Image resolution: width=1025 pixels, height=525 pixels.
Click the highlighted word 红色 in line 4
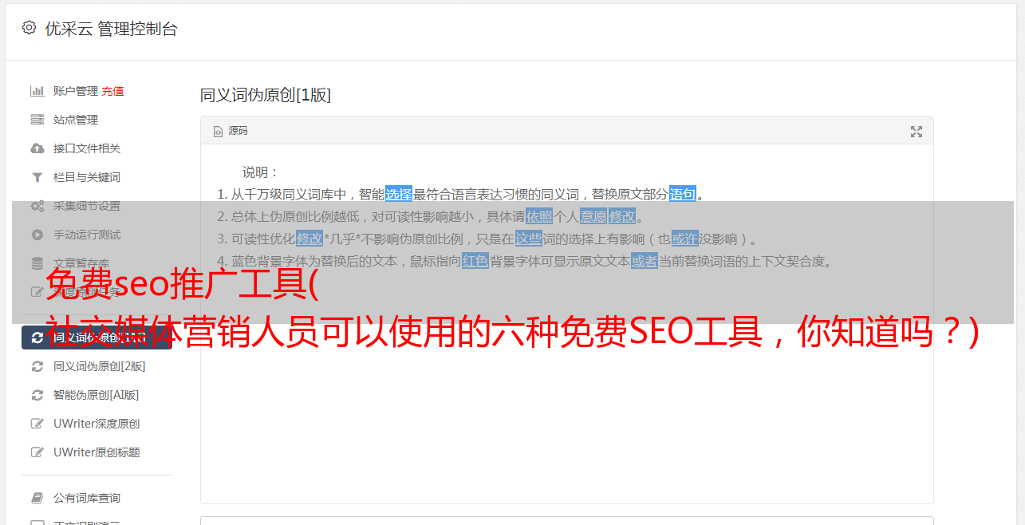(475, 261)
